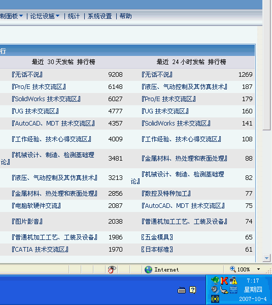Open 『普通机加工工艺、工装及设备』 in the 30-day ranking

coord(54,237)
